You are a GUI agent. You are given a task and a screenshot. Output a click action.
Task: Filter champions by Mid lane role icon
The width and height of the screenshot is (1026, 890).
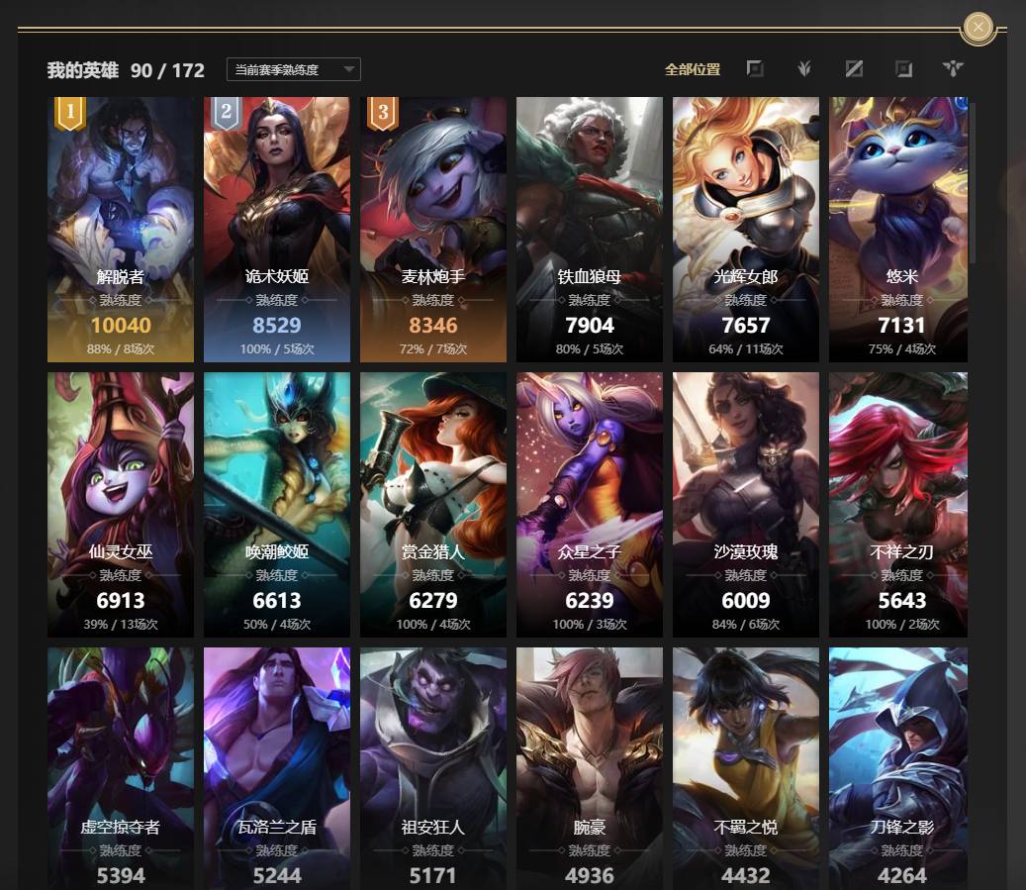click(x=854, y=68)
